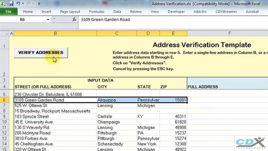Click cell '103 Spruce Street'
This screenshot has height=151, width=268.
[x=55, y=117]
